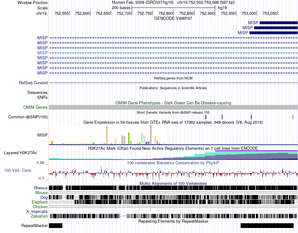Click the 4.88 PhyloP upper scale value

[x=40, y=163]
